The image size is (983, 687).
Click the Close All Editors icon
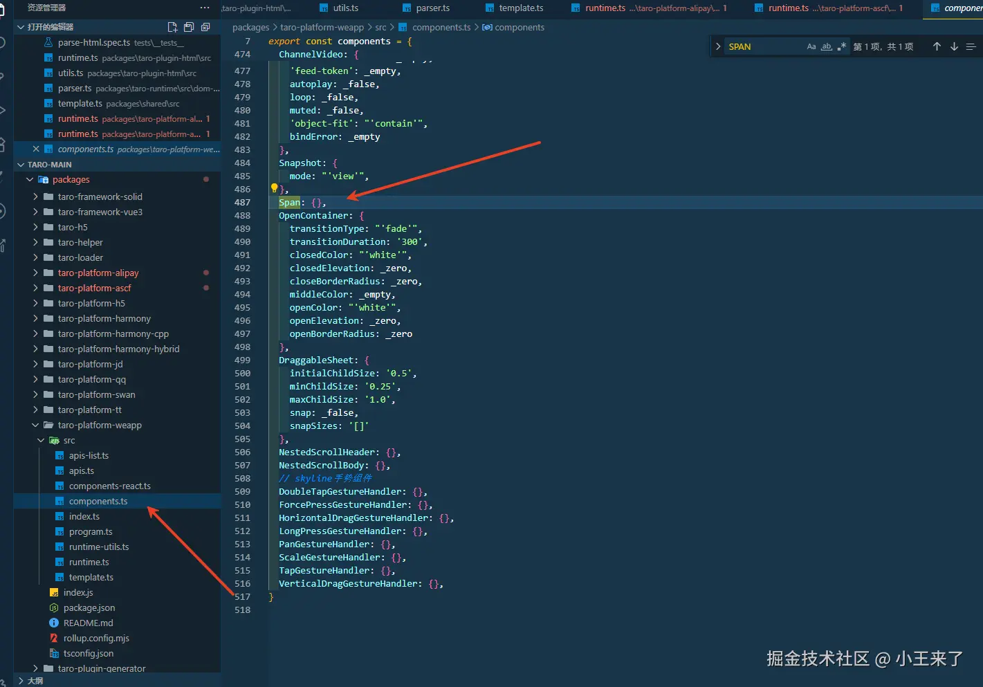pyautogui.click(x=205, y=27)
